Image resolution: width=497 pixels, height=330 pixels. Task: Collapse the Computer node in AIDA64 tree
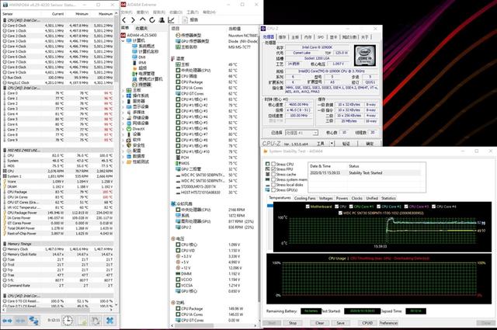[x=123, y=40]
